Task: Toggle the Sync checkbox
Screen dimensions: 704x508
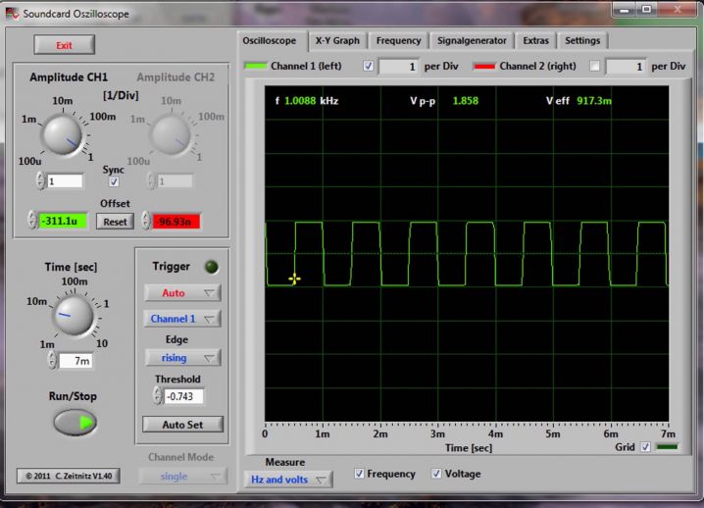Action: tap(115, 182)
